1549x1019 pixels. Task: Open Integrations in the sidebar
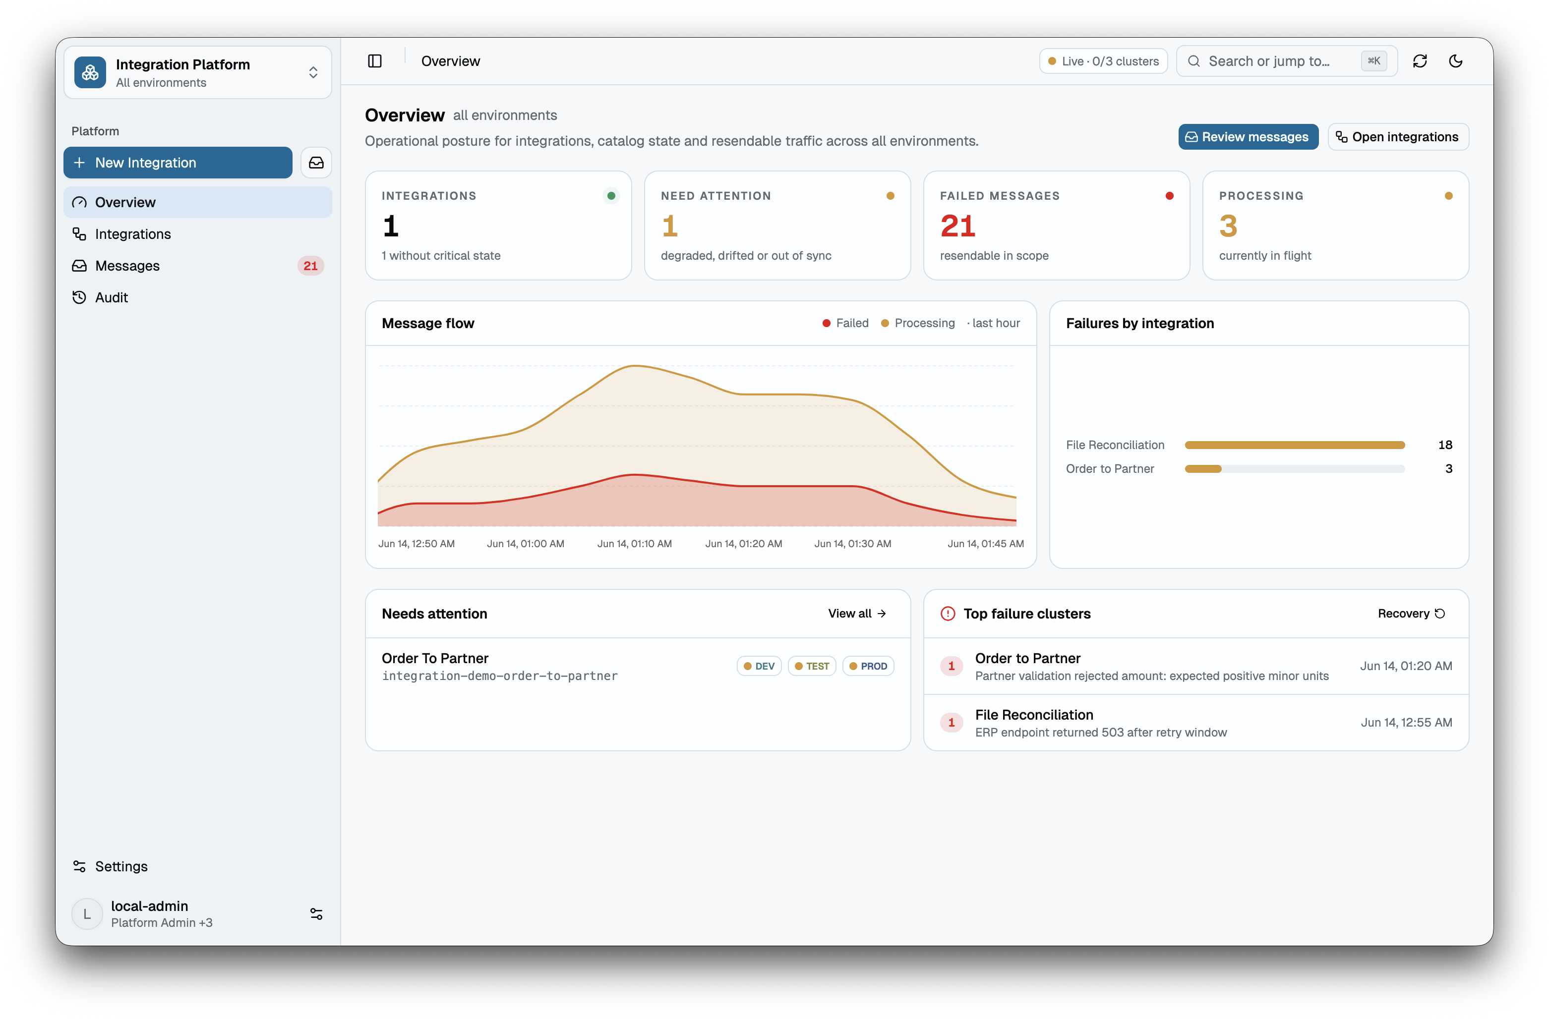click(198, 234)
